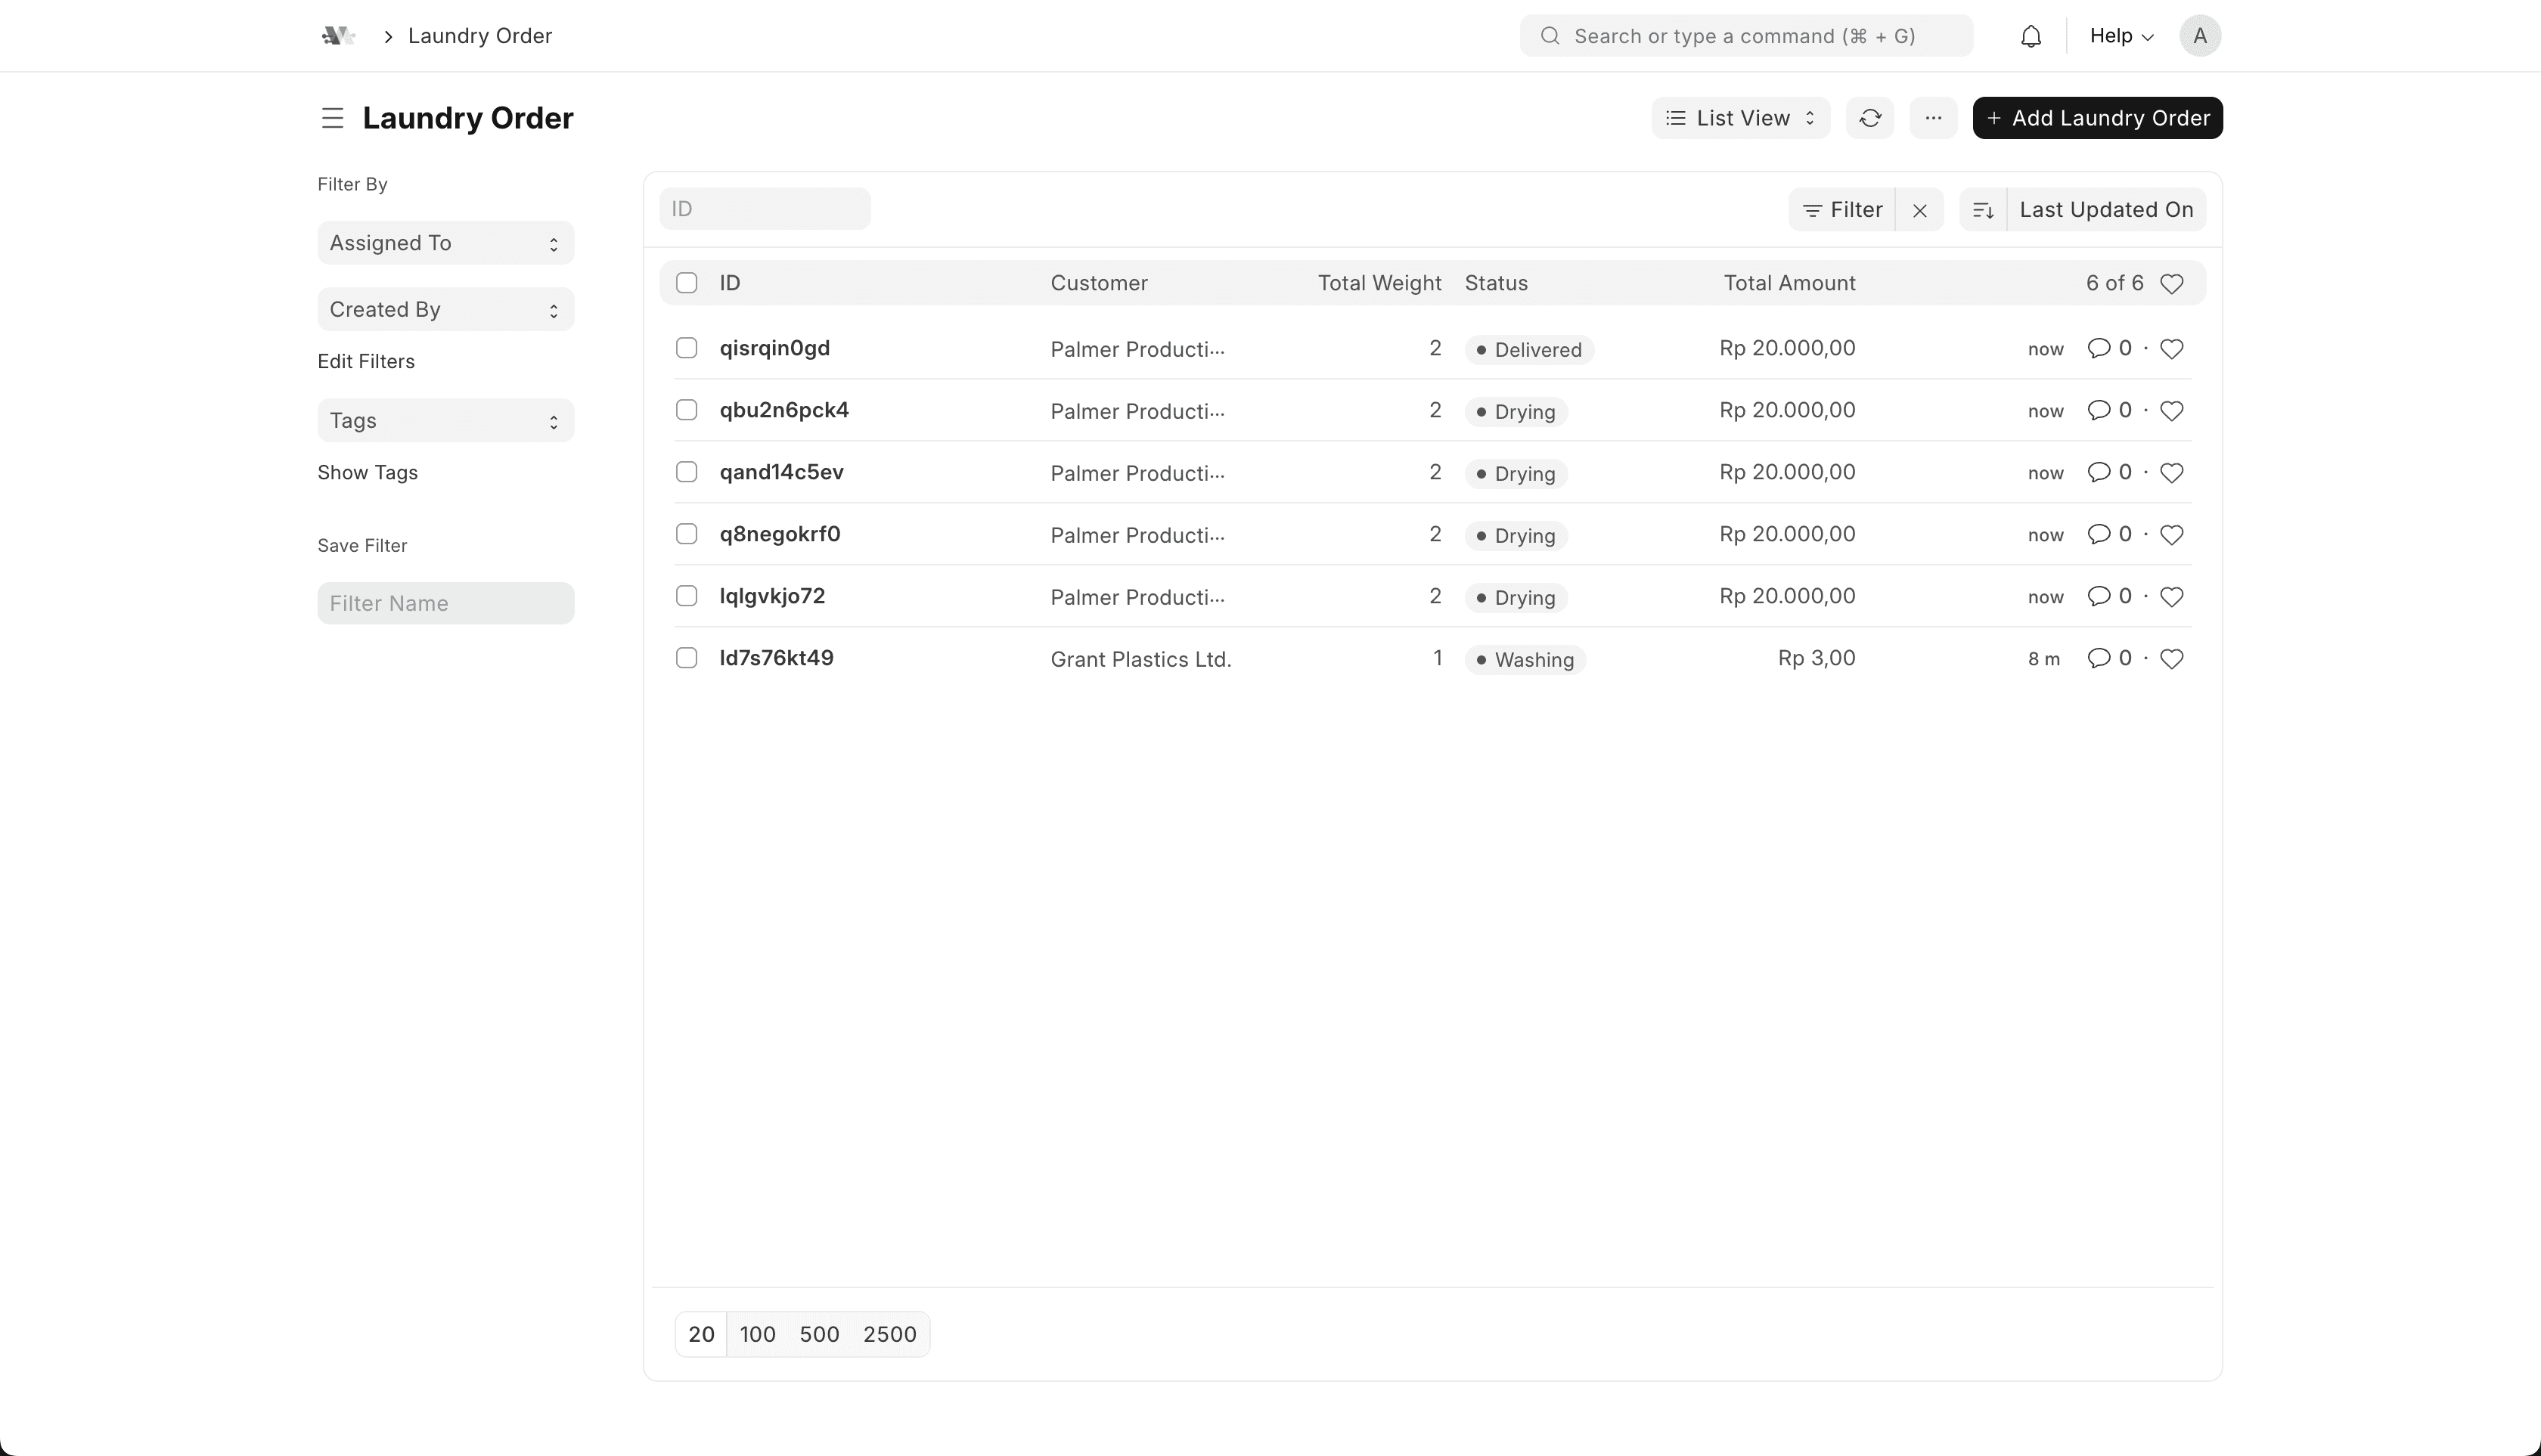Open the app home logo icon
This screenshot has height=1456, width=2541.
point(338,36)
